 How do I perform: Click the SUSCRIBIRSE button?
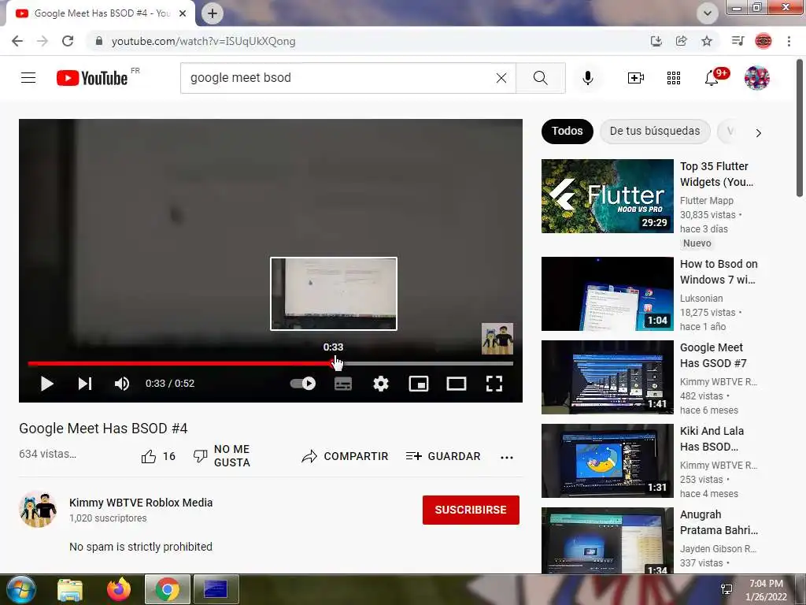click(471, 510)
